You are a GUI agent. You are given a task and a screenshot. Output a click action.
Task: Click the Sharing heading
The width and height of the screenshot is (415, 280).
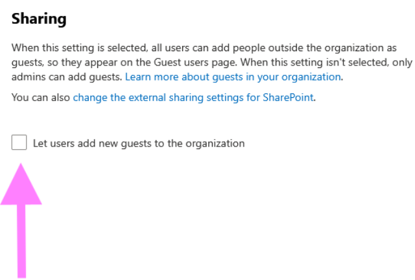(39, 19)
